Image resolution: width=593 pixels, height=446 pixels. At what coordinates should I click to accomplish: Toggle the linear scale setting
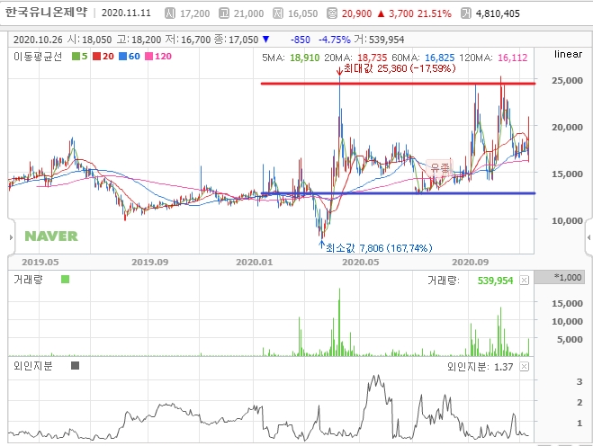point(568,54)
